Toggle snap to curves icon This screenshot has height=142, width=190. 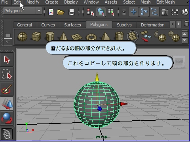coord(144,12)
